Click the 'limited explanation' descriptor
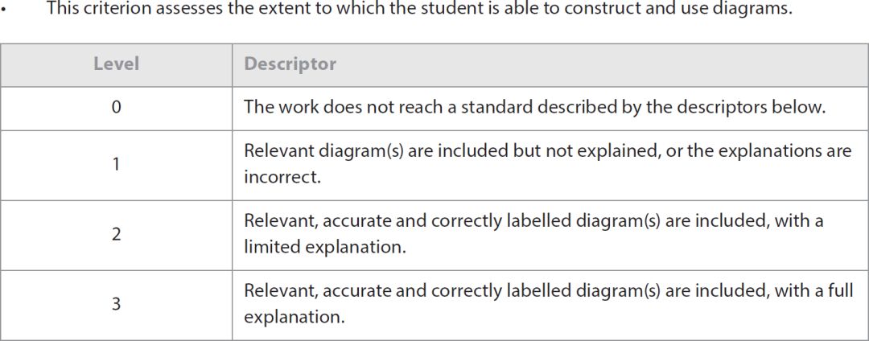The height and width of the screenshot is (341, 869). point(533,235)
